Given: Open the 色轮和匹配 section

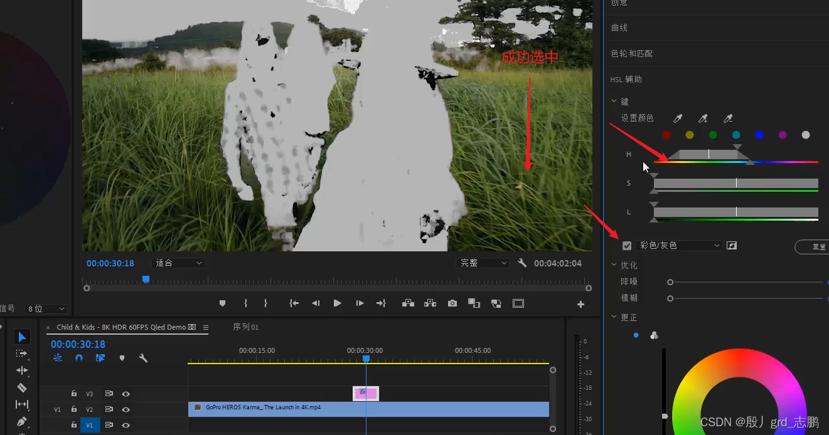Looking at the screenshot, I should 632,53.
